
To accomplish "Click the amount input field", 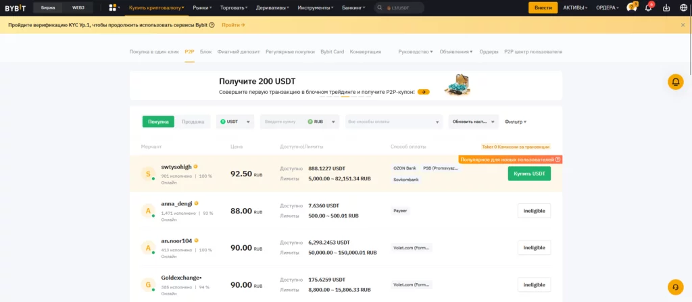I will 282,122.
